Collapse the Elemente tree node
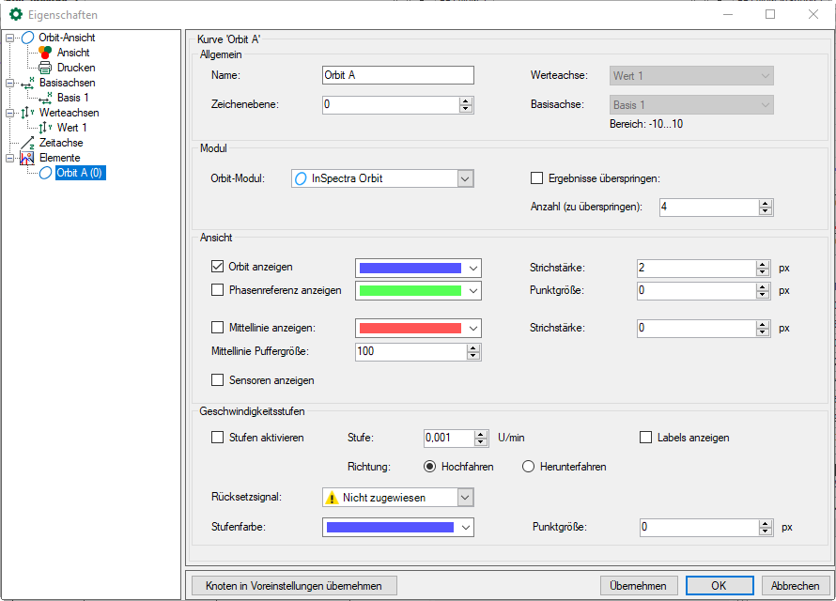 pos(9,158)
